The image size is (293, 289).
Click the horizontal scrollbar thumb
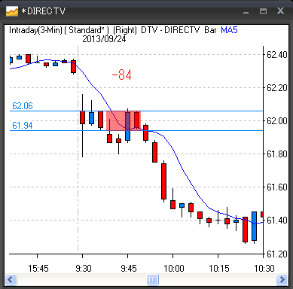click(x=152, y=279)
